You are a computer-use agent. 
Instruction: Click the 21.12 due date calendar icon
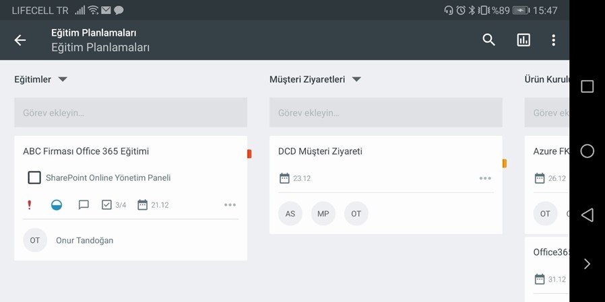pyautogui.click(x=142, y=205)
